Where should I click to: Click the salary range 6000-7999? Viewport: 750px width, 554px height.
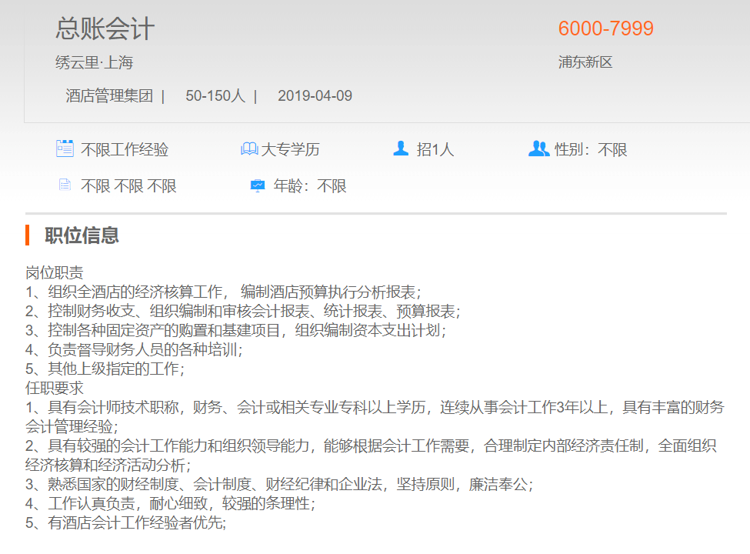[605, 28]
